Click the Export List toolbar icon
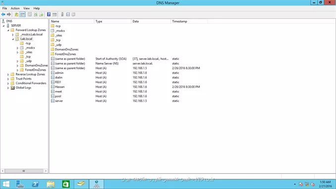 (x=41, y=14)
